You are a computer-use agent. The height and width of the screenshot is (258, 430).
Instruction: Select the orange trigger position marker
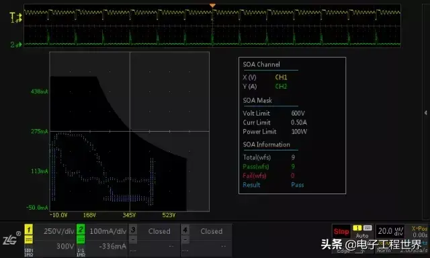212,6
